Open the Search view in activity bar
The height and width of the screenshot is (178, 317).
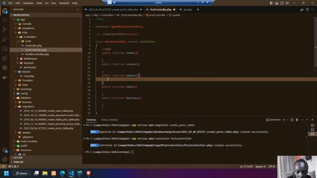pos(4,20)
